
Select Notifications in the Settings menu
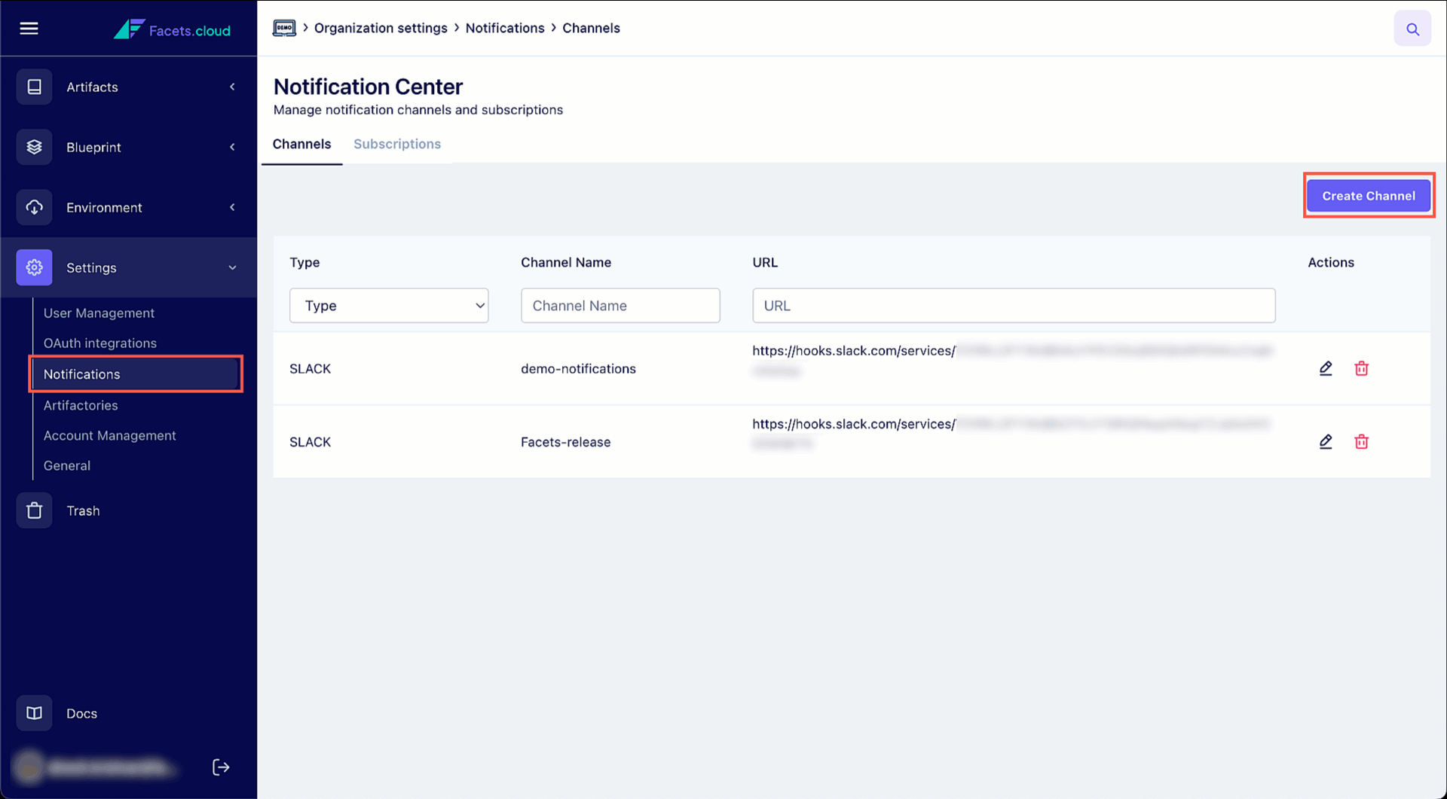81,374
